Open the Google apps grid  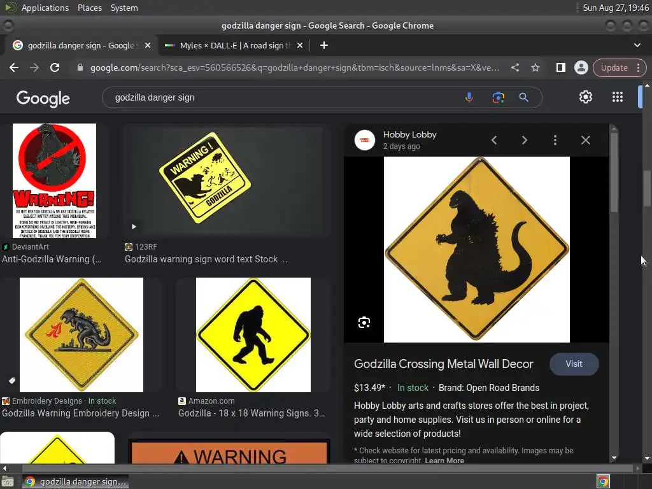pos(618,97)
